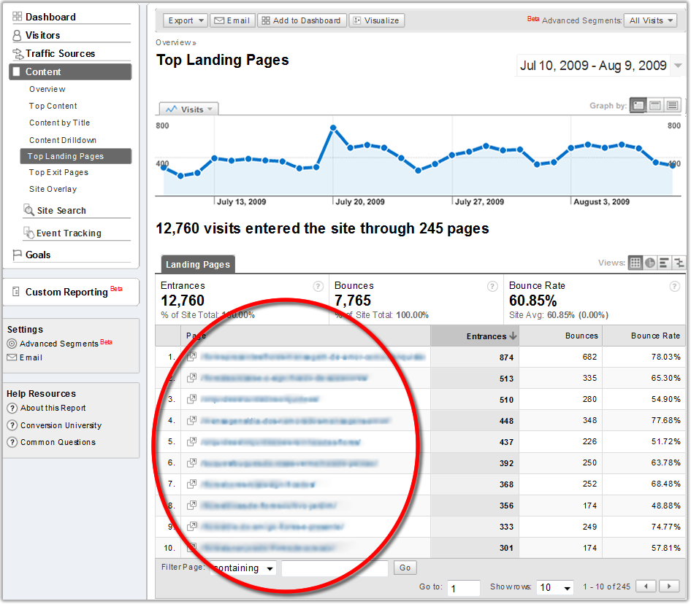Open the Export dropdown
The width and height of the screenshot is (691, 604).
(185, 20)
